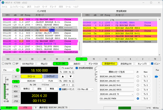Open the デコード menu

53,7
